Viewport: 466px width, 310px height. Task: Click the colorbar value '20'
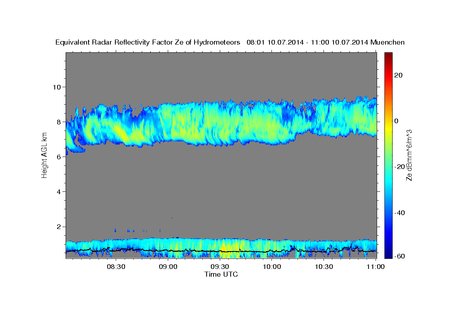click(398, 75)
